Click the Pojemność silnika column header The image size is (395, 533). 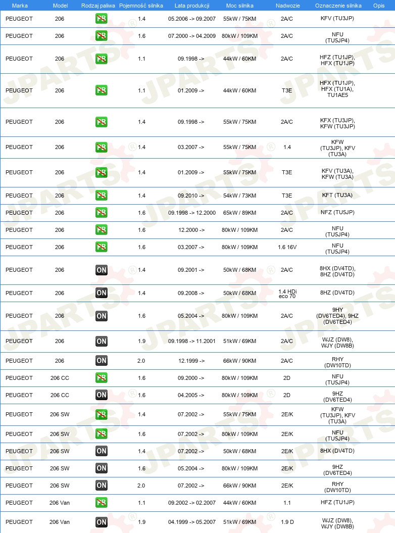pos(141,6)
